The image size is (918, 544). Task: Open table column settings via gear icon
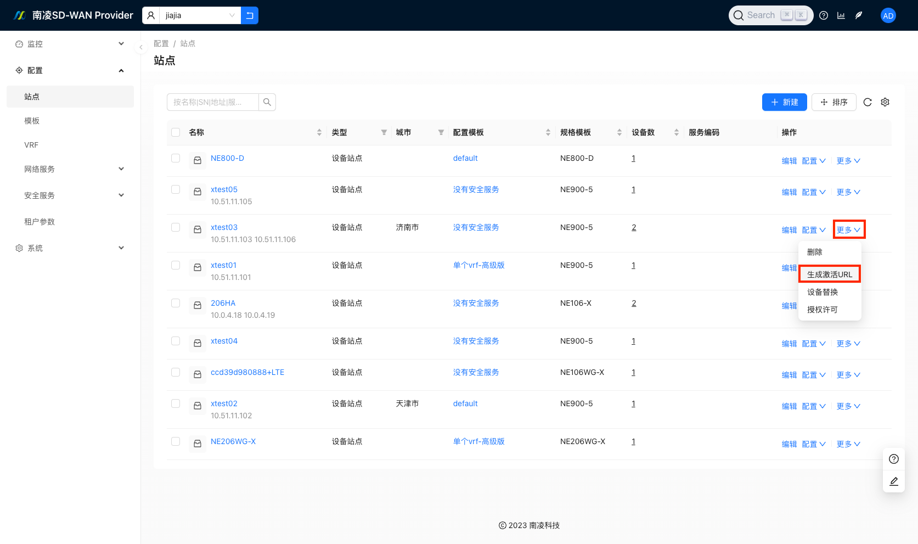[885, 102]
